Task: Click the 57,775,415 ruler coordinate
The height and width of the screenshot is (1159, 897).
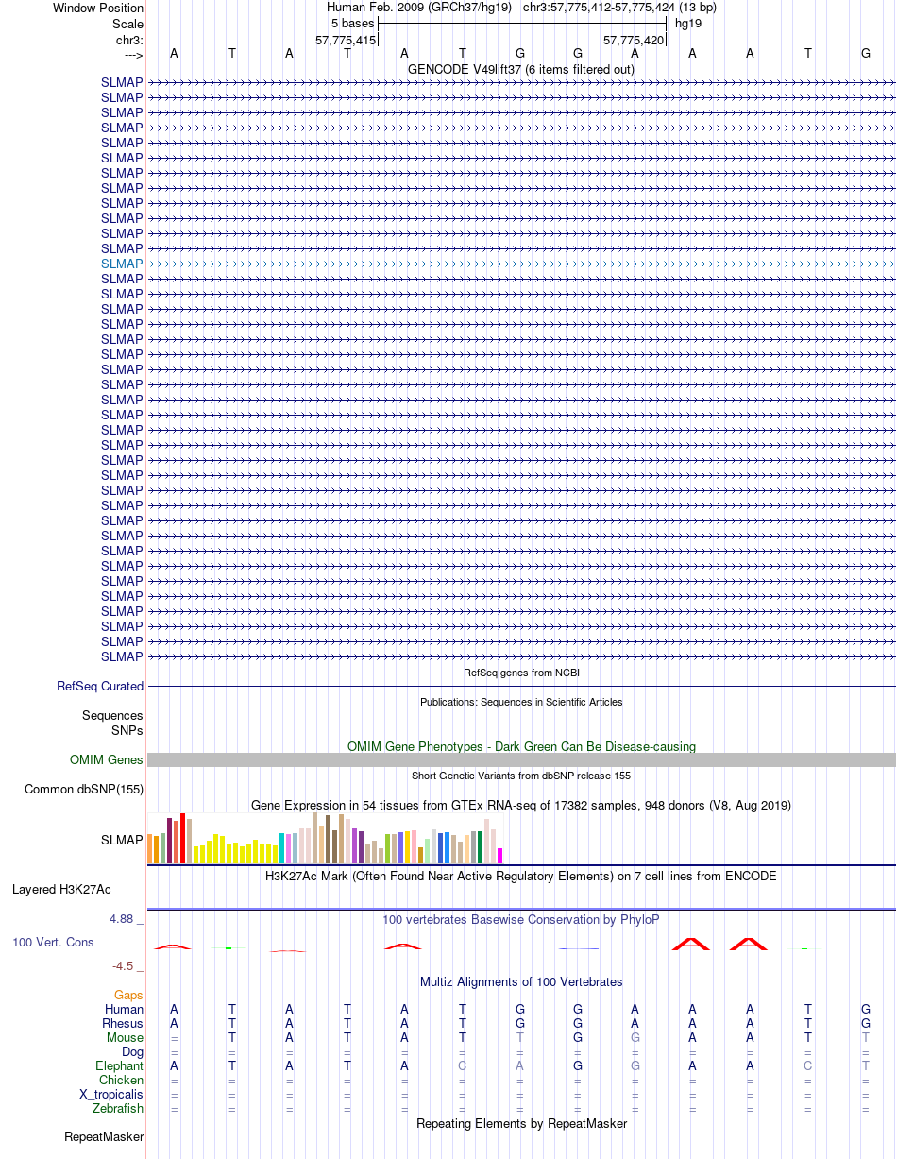Action: pyautogui.click(x=346, y=40)
